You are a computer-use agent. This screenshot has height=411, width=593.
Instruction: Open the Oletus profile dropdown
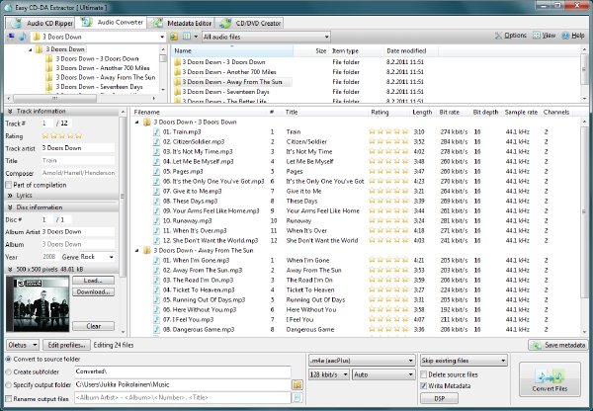[x=23, y=345]
